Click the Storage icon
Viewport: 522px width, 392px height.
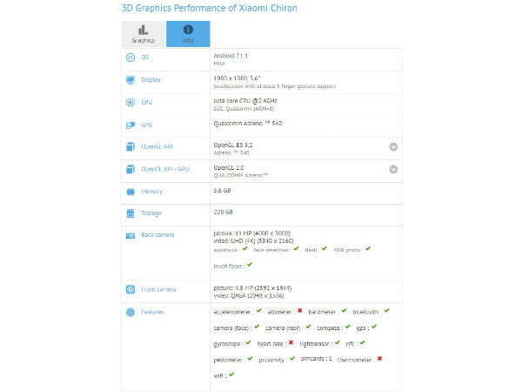[130, 213]
